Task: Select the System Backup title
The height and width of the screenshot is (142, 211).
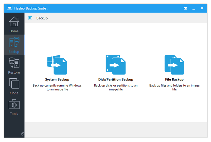Action: 57,79
